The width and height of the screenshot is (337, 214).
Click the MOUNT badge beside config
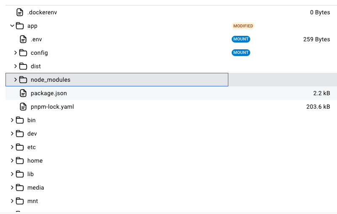(x=241, y=53)
